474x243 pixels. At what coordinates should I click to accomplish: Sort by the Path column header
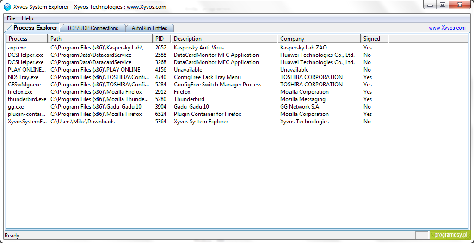tap(100, 39)
